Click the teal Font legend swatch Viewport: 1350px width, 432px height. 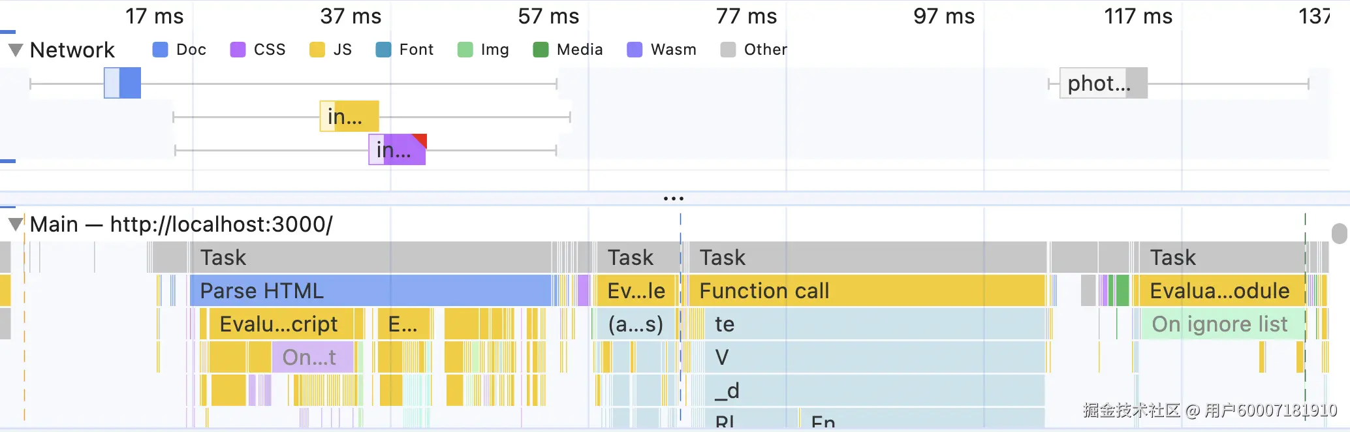[383, 50]
